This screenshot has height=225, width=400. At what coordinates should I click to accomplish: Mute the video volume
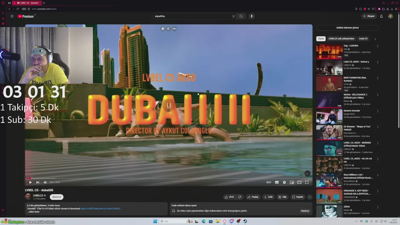[x=45, y=182]
